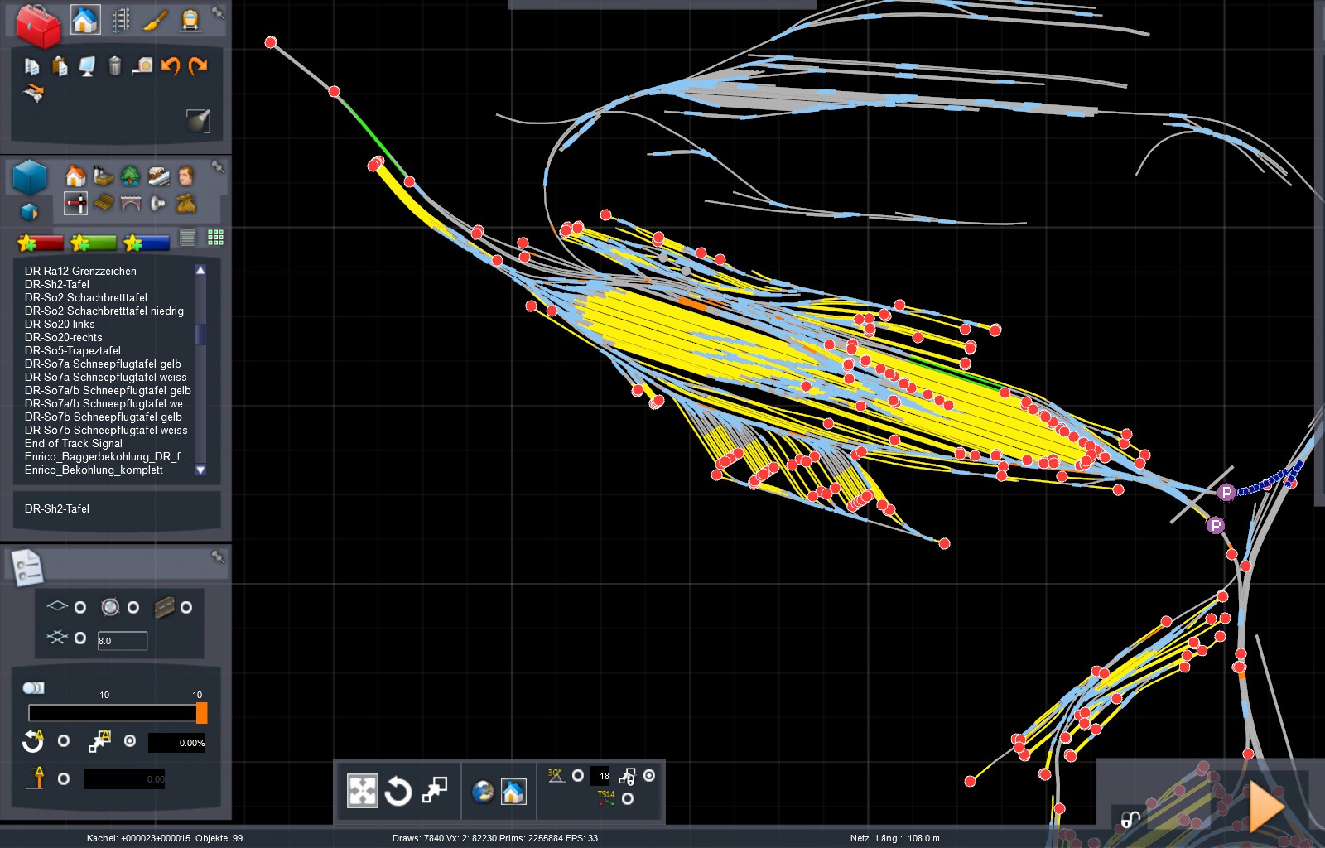Activate the rotate gizmo in bottom toolbar

(x=397, y=792)
